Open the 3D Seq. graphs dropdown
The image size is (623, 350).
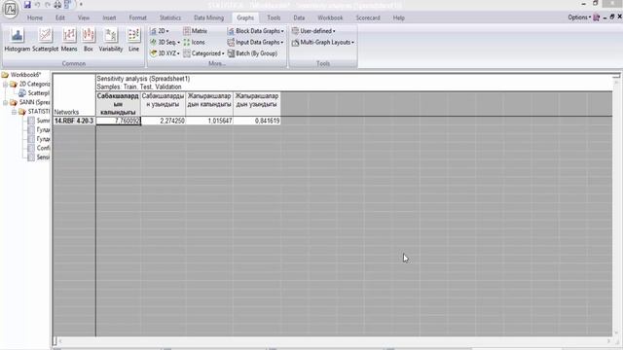[x=165, y=42]
